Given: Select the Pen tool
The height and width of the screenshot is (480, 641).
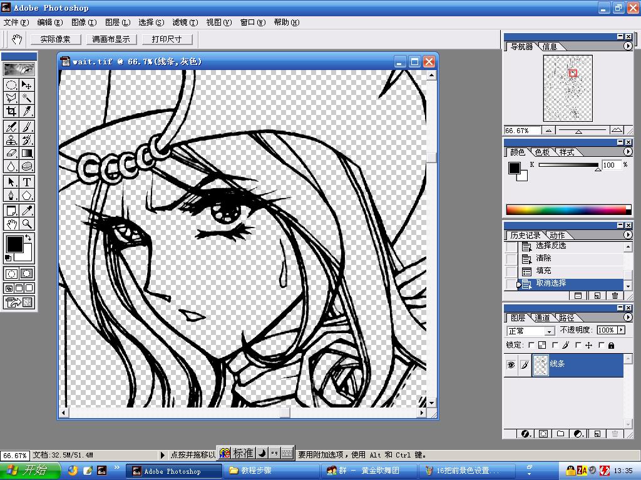Looking at the screenshot, I should [x=11, y=195].
